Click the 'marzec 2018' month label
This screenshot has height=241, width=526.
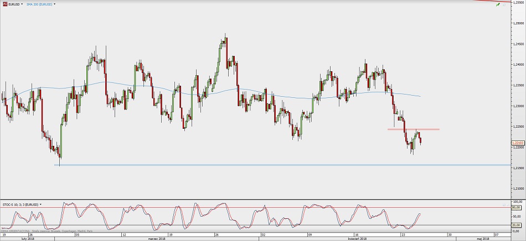pyautogui.click(x=157, y=239)
